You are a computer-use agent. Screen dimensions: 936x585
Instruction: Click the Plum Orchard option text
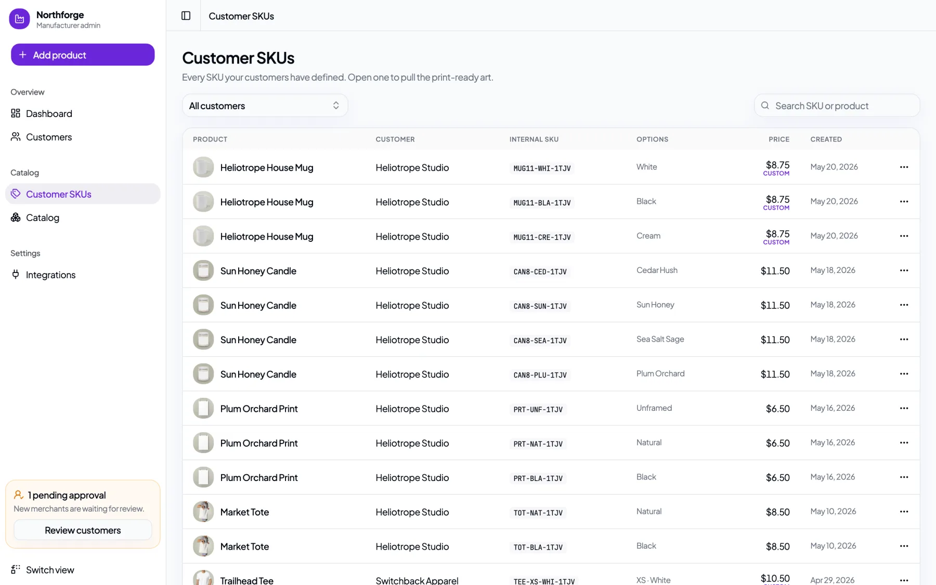(660, 373)
